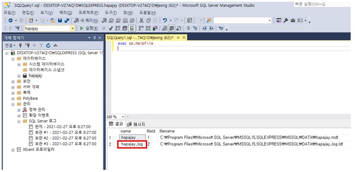This screenshot has width=355, height=172.
Task: Click the Uncomment selected lines icon
Action: click(195, 28)
